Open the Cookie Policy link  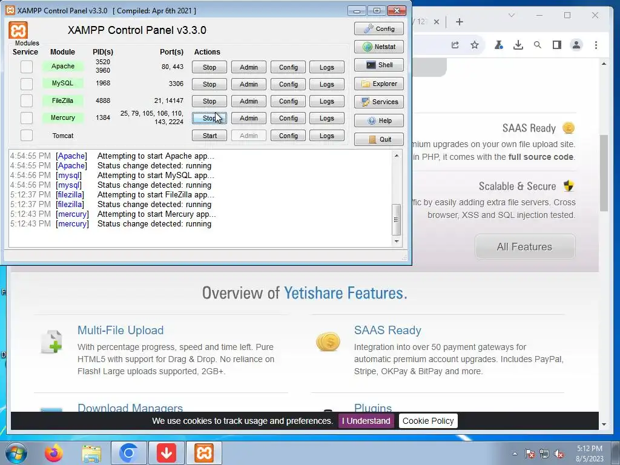point(428,421)
